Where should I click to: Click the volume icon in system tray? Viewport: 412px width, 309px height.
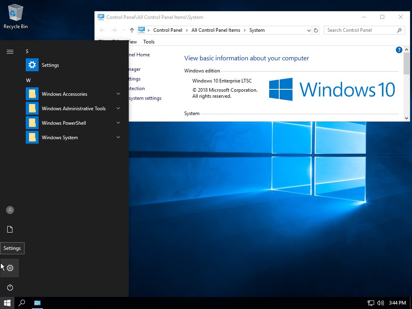point(380,303)
